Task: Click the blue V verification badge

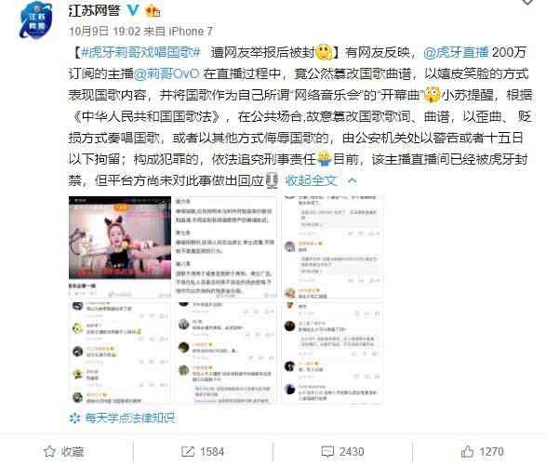Action: pos(132,10)
